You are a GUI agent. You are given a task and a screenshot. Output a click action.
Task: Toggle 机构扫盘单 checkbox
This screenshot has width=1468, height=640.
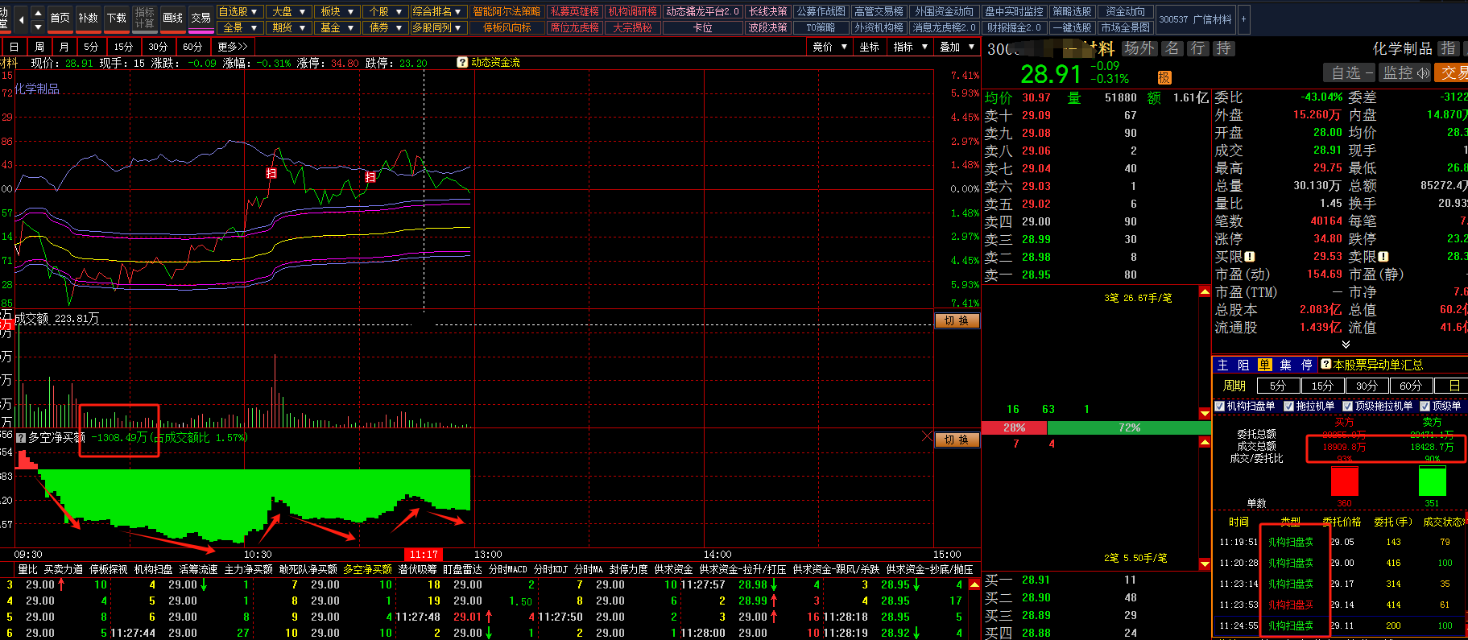(x=1219, y=406)
